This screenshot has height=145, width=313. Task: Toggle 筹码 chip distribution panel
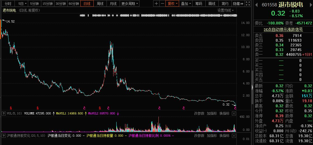pyautogui.click(x=199, y=4)
